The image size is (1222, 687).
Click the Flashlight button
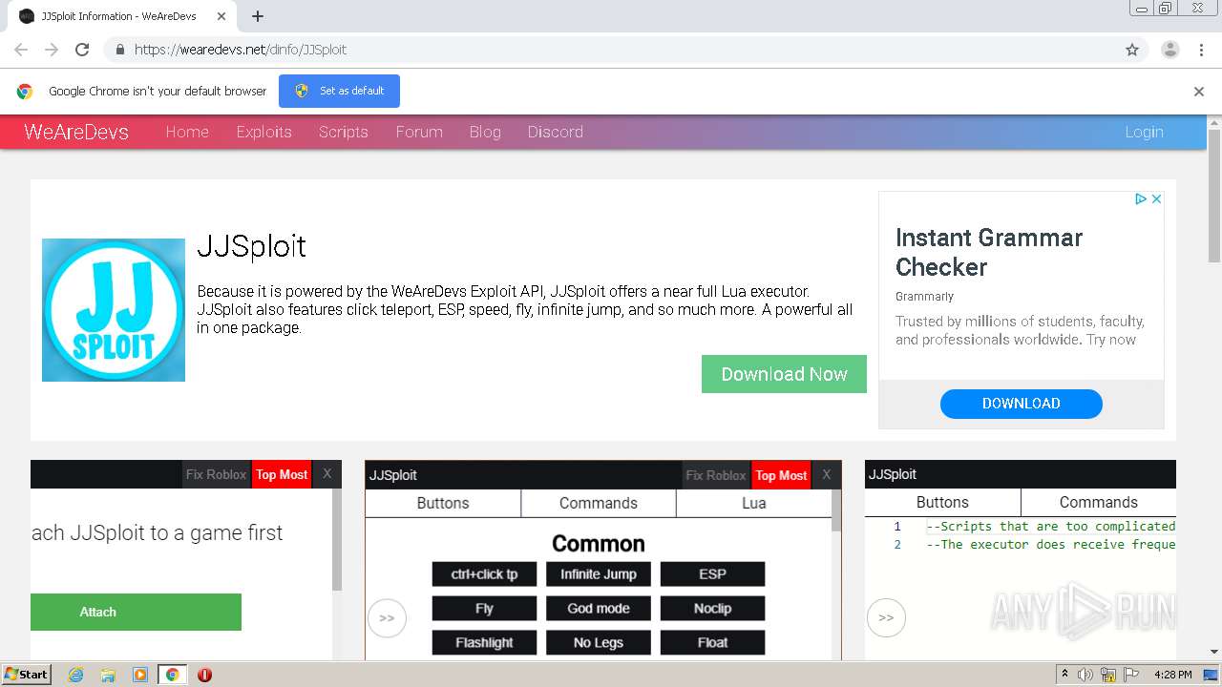click(x=484, y=643)
